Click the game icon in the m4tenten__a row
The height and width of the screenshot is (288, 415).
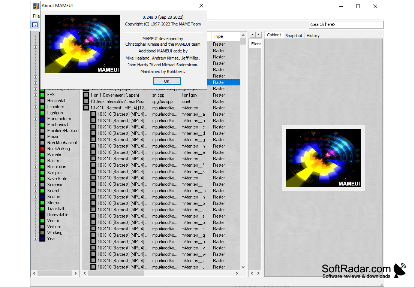[x=93, y=114]
